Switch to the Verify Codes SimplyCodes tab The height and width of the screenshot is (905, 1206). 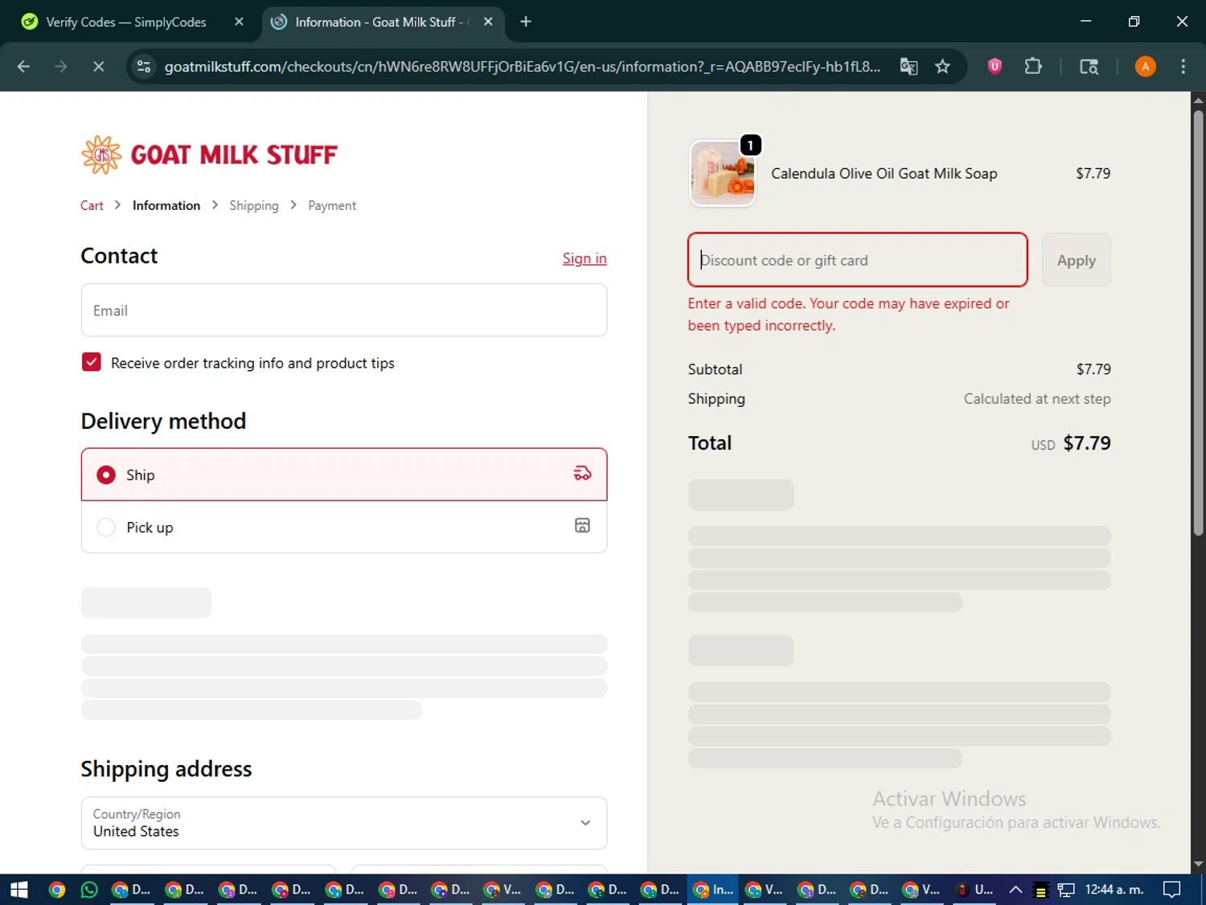click(126, 22)
